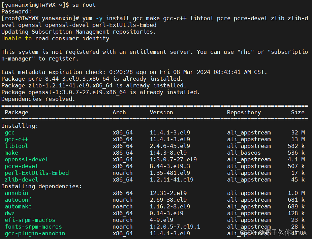Screen dimensions: 312x239
Task: Click the 'annobin' dependency name
Action: [16, 193]
